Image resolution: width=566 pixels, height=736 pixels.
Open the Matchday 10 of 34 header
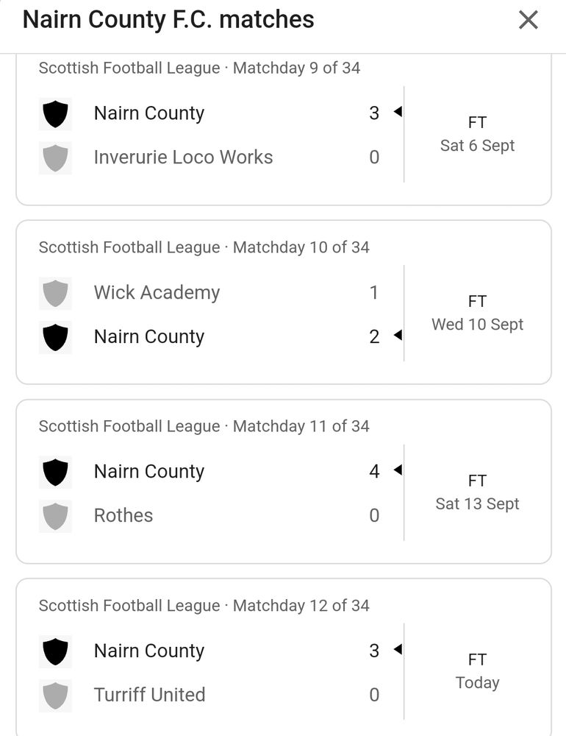(x=204, y=247)
